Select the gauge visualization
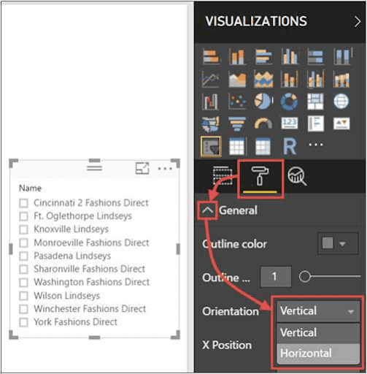The width and height of the screenshot is (367, 374). tap(263, 123)
